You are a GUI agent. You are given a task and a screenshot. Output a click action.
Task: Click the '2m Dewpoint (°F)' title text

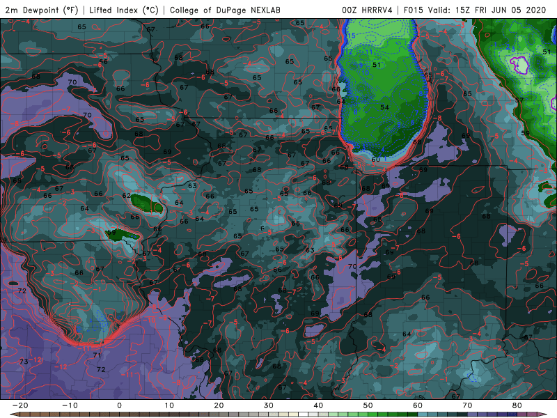coord(41,10)
